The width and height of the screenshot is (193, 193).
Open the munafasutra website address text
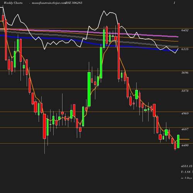[49, 3]
